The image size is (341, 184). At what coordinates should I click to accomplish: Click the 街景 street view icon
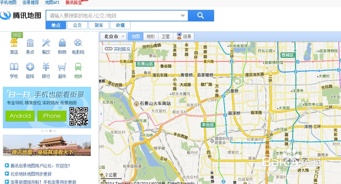coord(184,36)
